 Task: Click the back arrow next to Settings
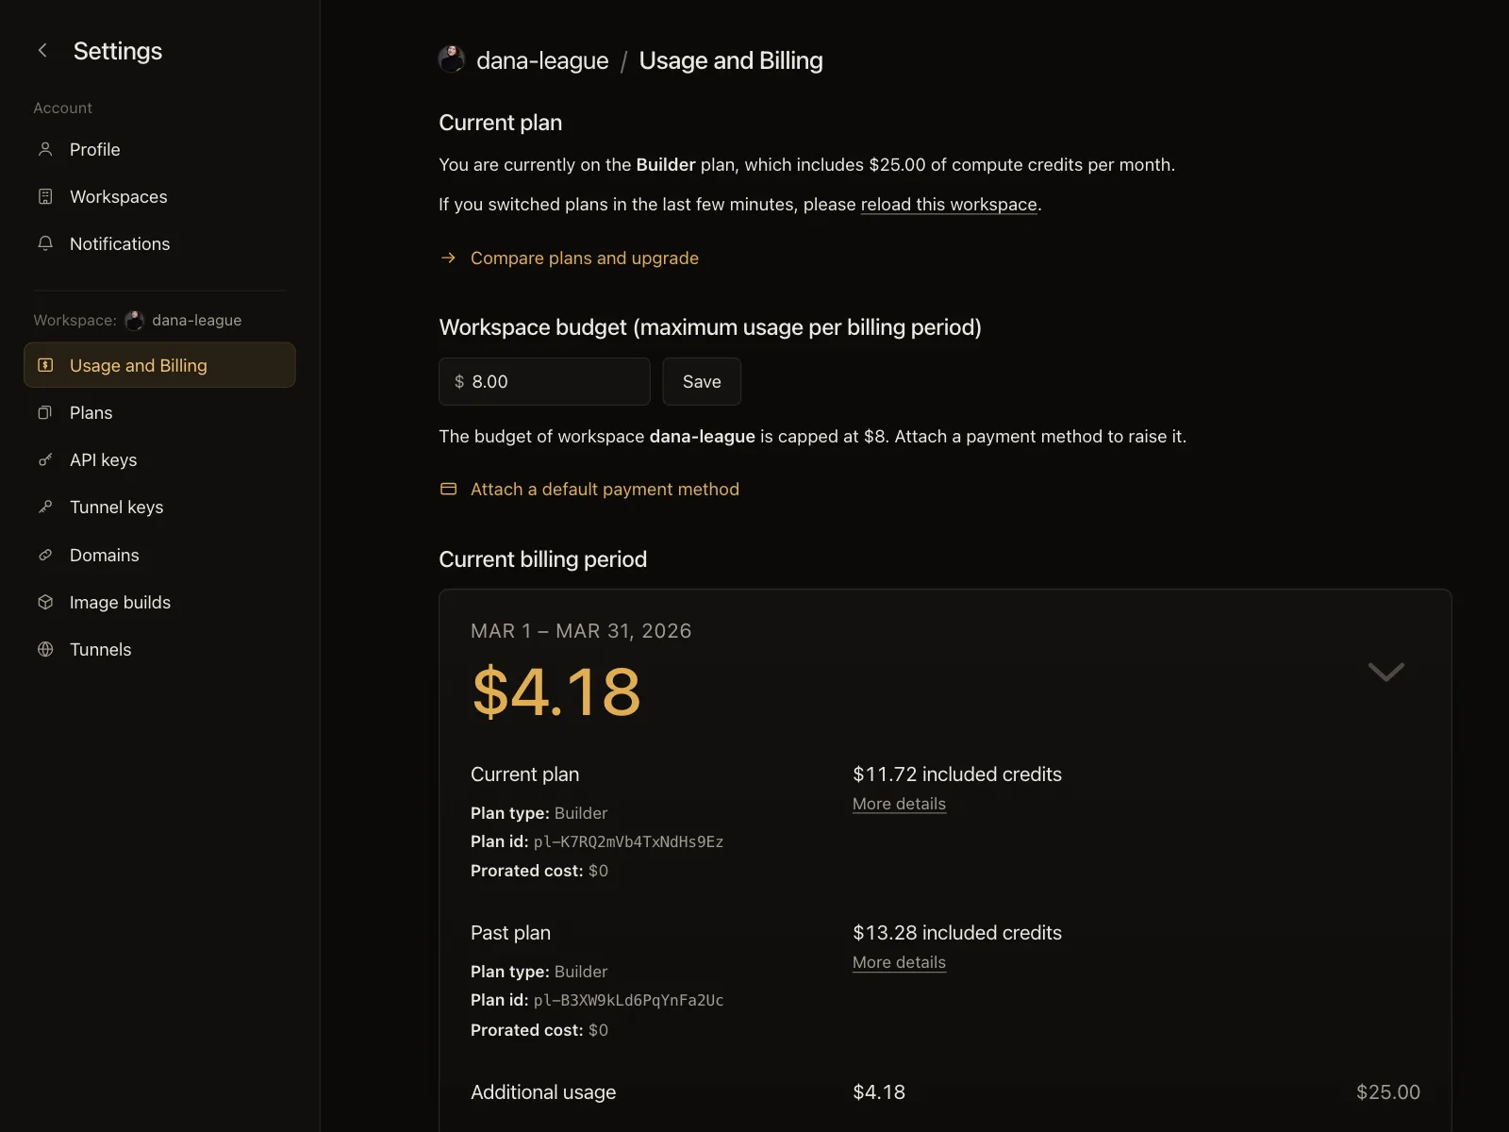42,50
